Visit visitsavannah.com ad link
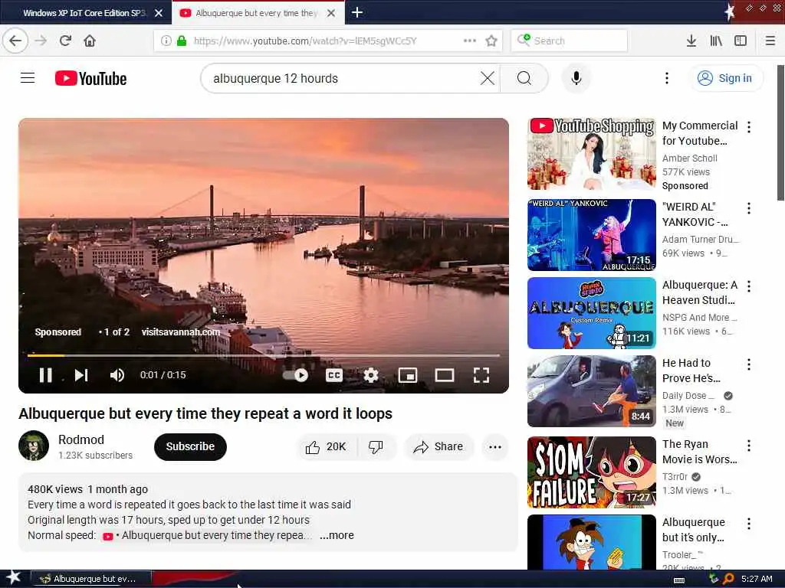 click(181, 332)
